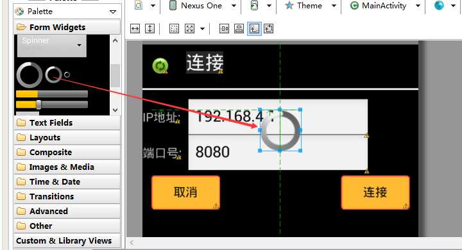Click the stacked-rectangles layout toolbar icon
Screen dimensions: 462x250
pos(239,29)
